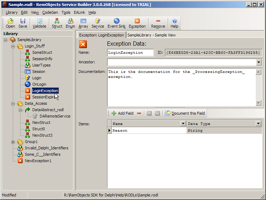The height and width of the screenshot is (200, 266).
Task: Select Login service in tree
Action: [x=37, y=78]
